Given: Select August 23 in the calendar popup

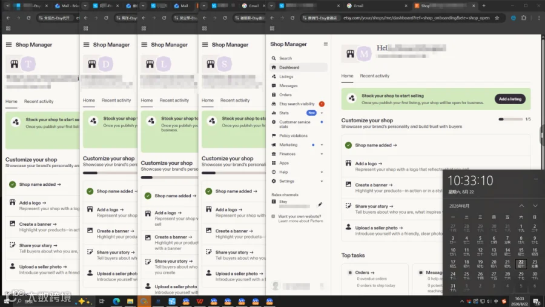Looking at the screenshot, I should click(535, 263).
